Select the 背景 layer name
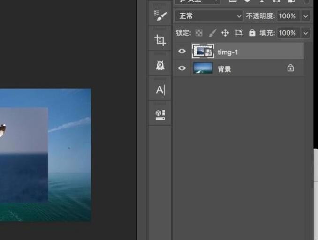The width and height of the screenshot is (318, 240). tap(224, 69)
